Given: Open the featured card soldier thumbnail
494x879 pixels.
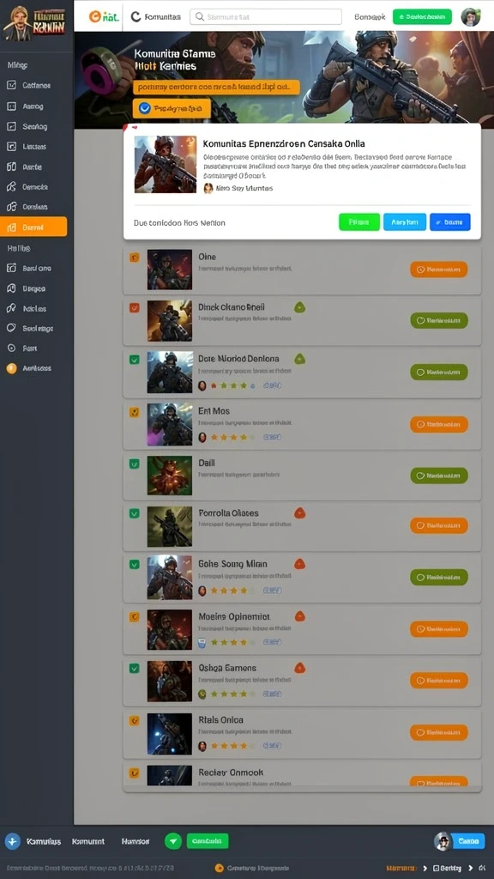Looking at the screenshot, I should (x=166, y=164).
